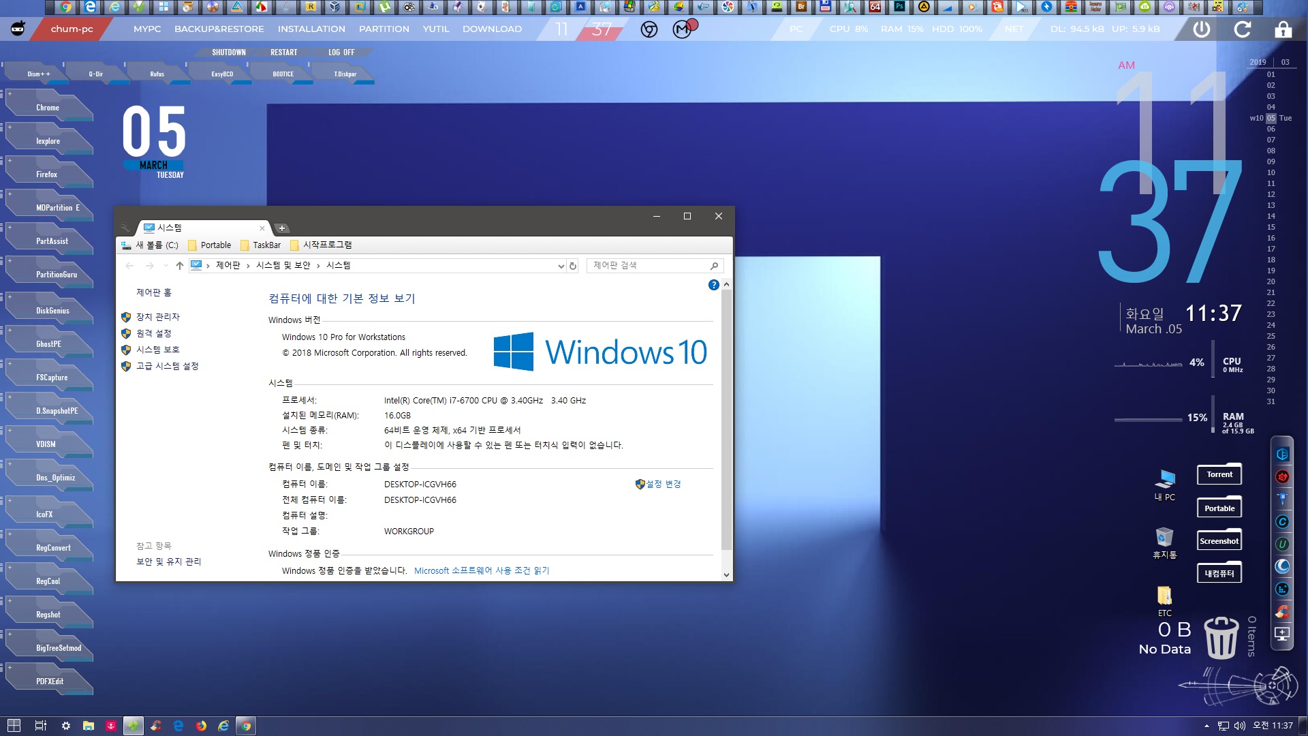Screen dimensions: 1308x736
Task: Open 원격 설정 link
Action: coord(153,333)
